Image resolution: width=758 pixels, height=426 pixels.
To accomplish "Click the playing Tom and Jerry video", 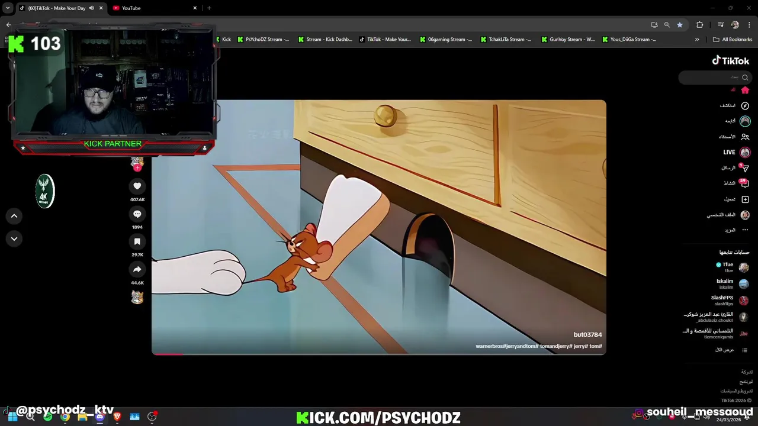I will [x=379, y=227].
